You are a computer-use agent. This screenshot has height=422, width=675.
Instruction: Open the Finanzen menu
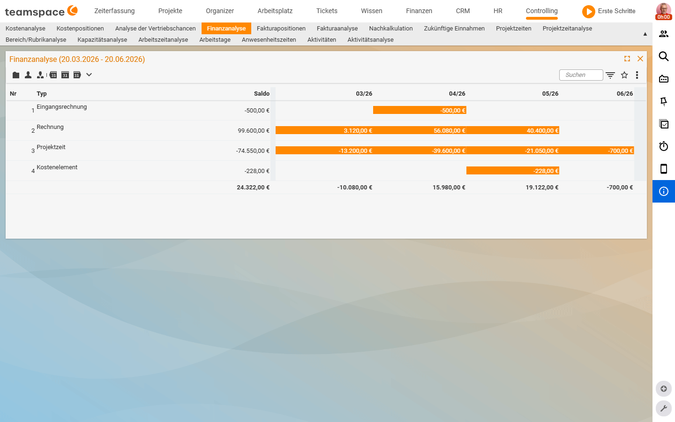tap(419, 11)
